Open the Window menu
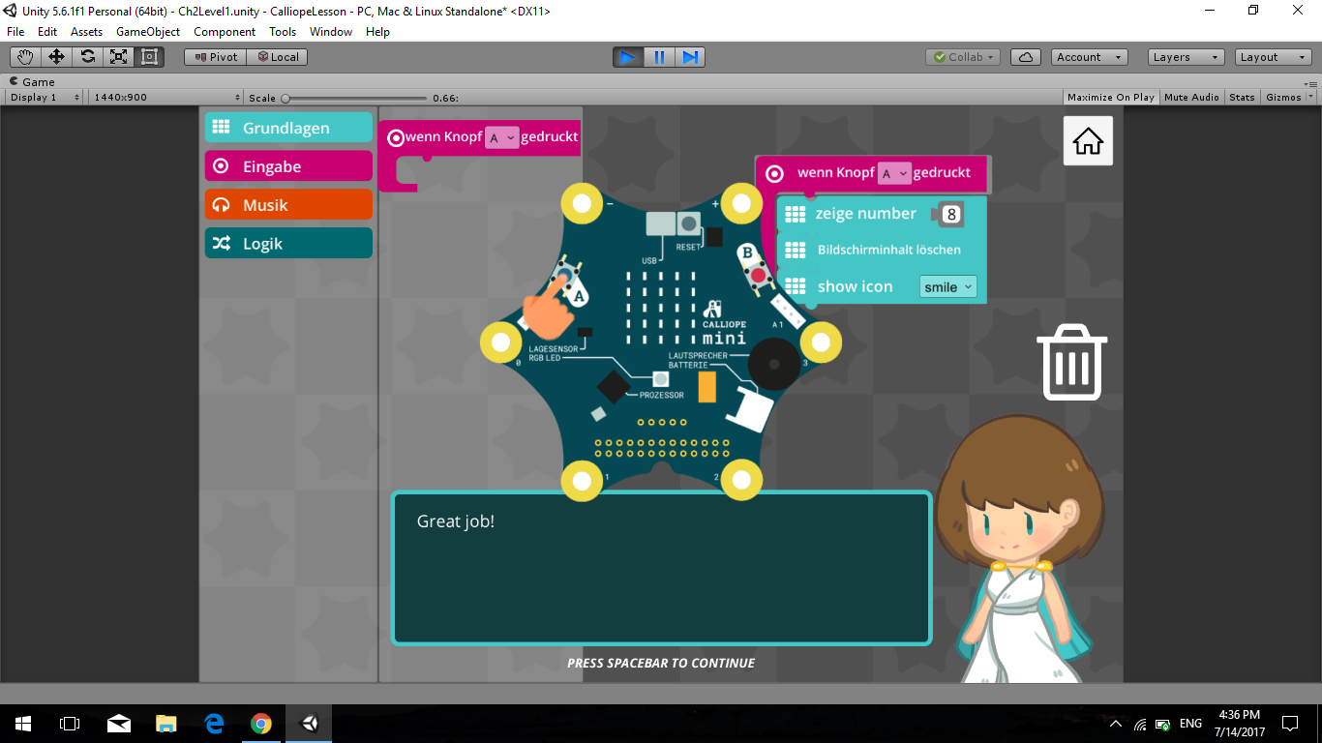The image size is (1322, 743). (331, 32)
